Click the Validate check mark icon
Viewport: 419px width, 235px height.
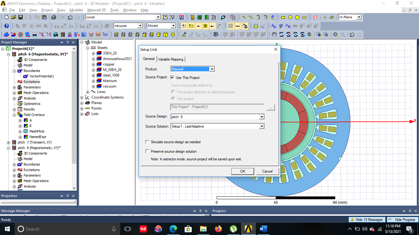tap(200, 17)
